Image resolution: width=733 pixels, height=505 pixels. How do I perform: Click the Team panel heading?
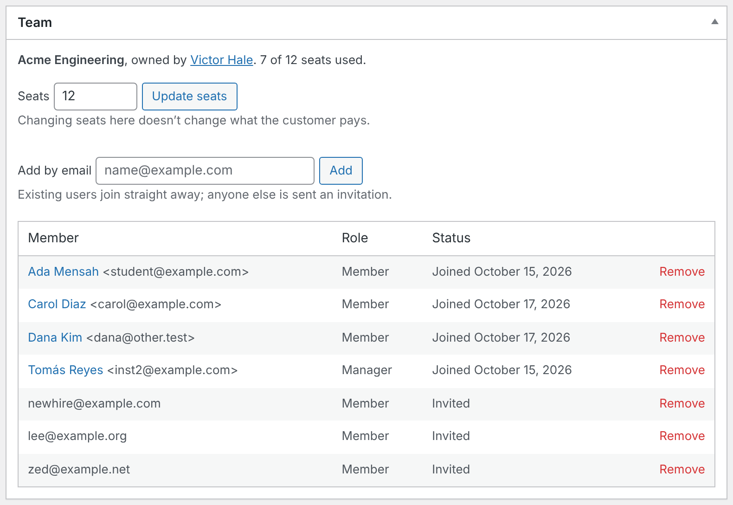coord(35,22)
